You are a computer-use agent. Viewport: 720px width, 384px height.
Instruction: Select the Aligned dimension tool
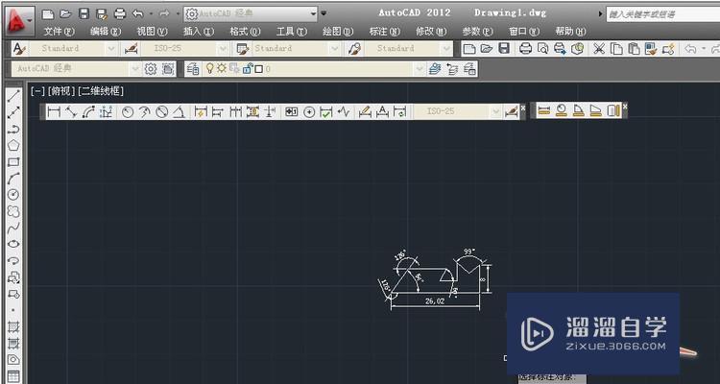tap(71, 111)
